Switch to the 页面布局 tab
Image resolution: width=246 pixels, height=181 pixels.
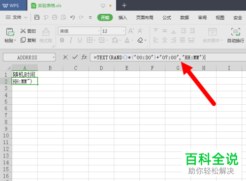[145, 18]
